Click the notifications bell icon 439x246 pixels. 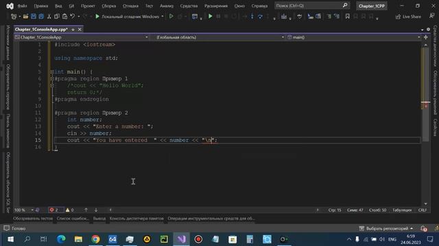coord(423,229)
